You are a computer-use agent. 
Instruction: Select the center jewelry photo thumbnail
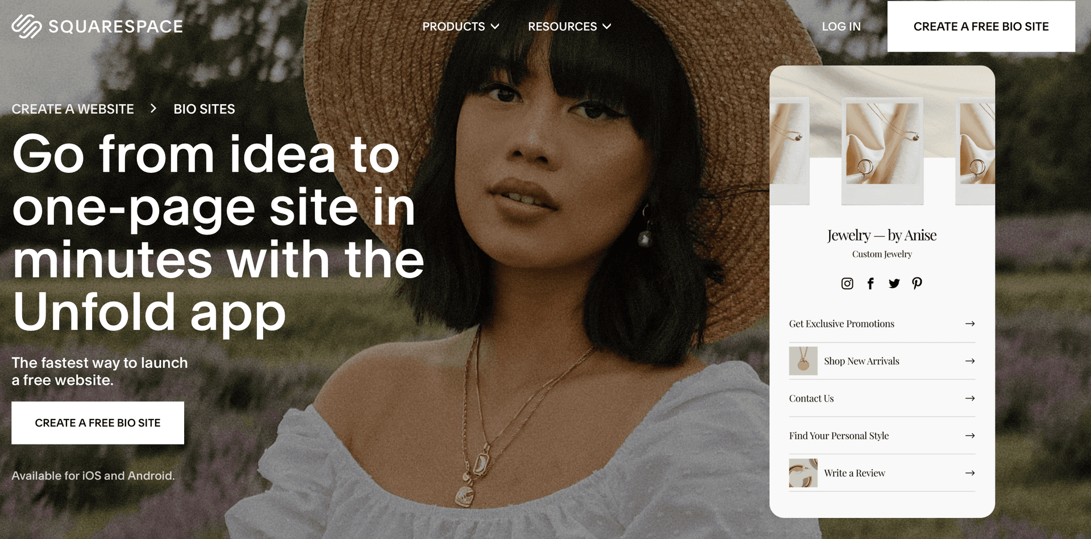[x=882, y=151]
